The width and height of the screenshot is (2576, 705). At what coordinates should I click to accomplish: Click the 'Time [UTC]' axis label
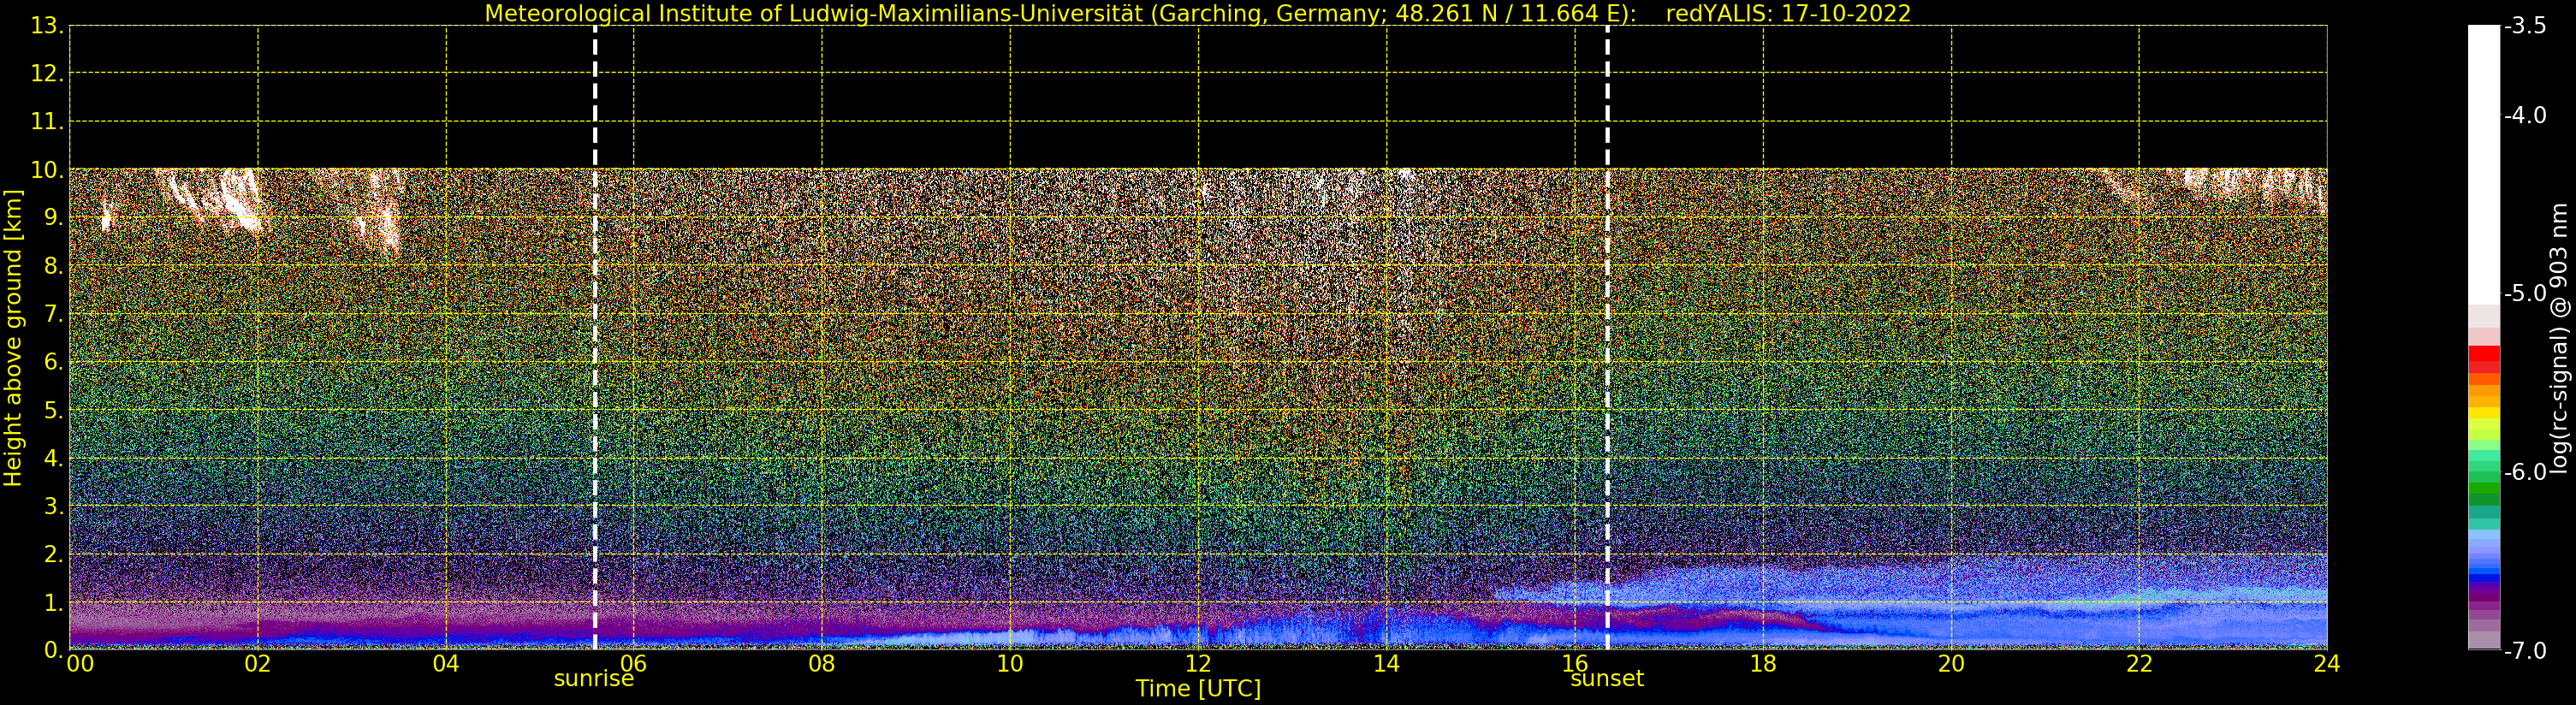1198,689
